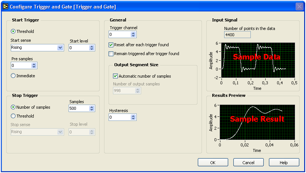The width and height of the screenshot is (306, 173).
Task: Open the Start sense dropdown
Action: pyautogui.click(x=60, y=48)
